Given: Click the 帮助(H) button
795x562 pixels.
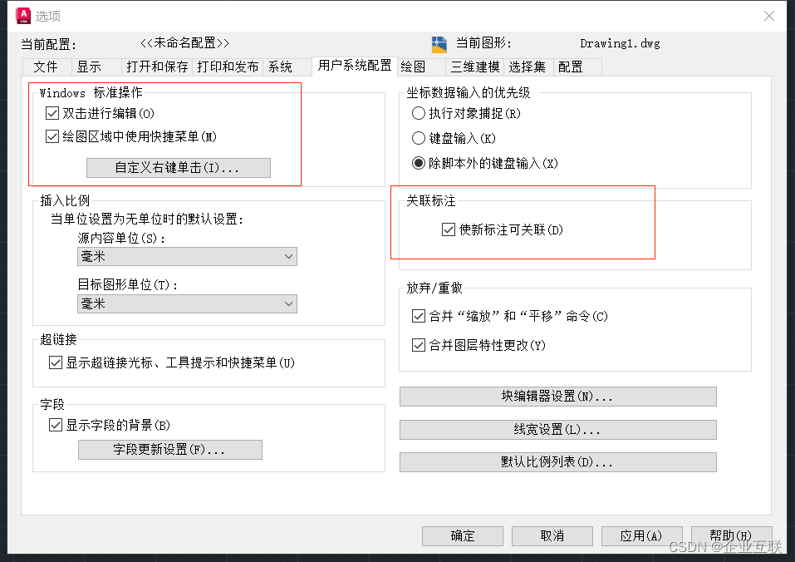Looking at the screenshot, I should point(731,536).
